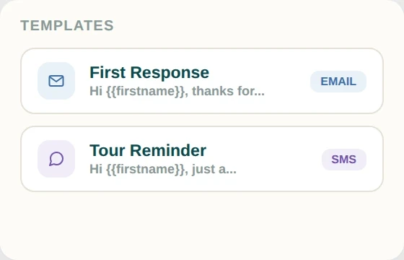Click the light blue mail icon tile
This screenshot has height=260, width=404.
click(56, 81)
